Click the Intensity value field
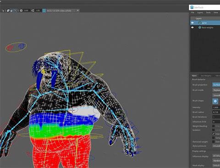This screenshot has height=168, width=220. click(x=216, y=108)
